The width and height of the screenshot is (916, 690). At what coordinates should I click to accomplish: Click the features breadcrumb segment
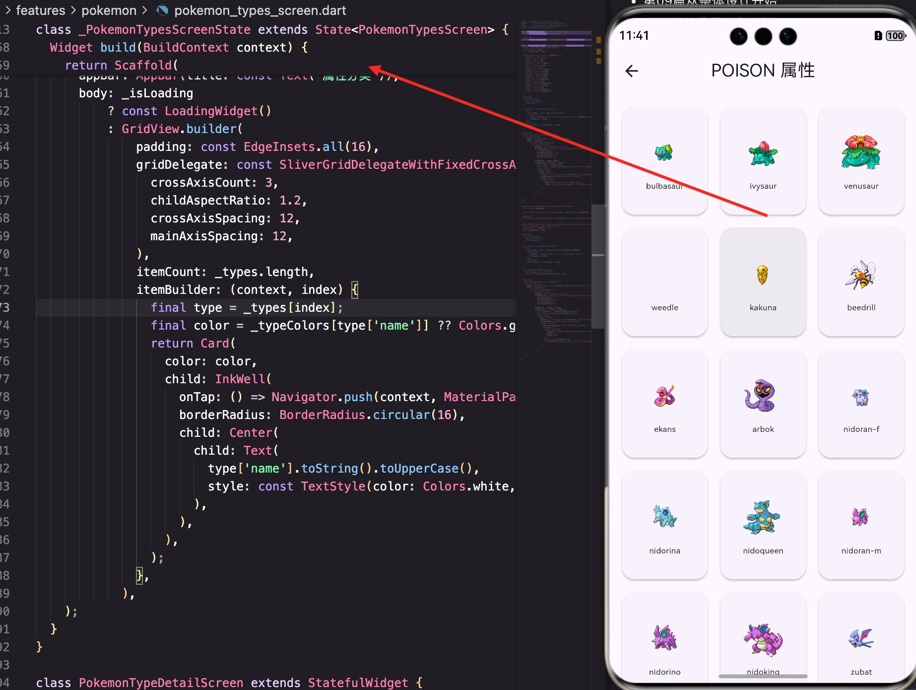41,10
